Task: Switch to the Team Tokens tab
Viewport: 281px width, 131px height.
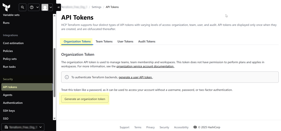Action: pyautogui.click(x=104, y=41)
